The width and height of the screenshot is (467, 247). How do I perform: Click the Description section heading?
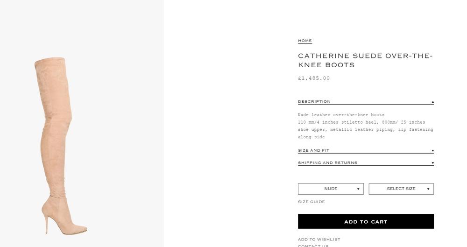(314, 101)
